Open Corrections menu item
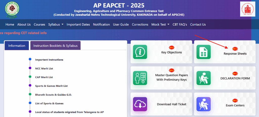Image resolution: width=259 pixels, height=117 pixels. tap(140, 24)
